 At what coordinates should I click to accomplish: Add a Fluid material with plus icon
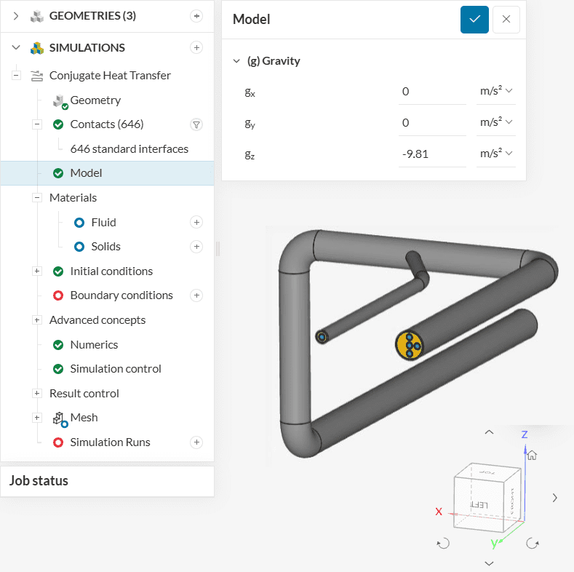pyautogui.click(x=196, y=222)
